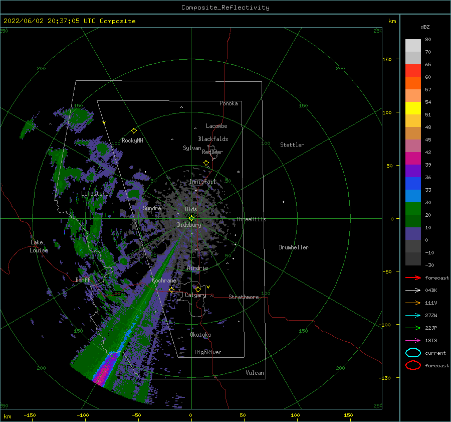Viewport: 451px width, 422px height.
Task: Click the Didsbury city label
Action: tap(189, 225)
